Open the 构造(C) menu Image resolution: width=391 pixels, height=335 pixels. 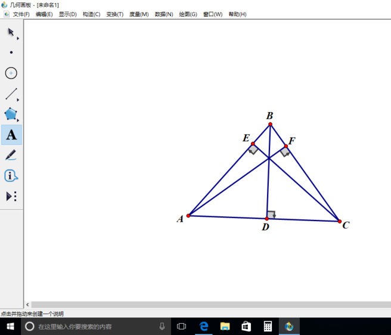point(92,14)
